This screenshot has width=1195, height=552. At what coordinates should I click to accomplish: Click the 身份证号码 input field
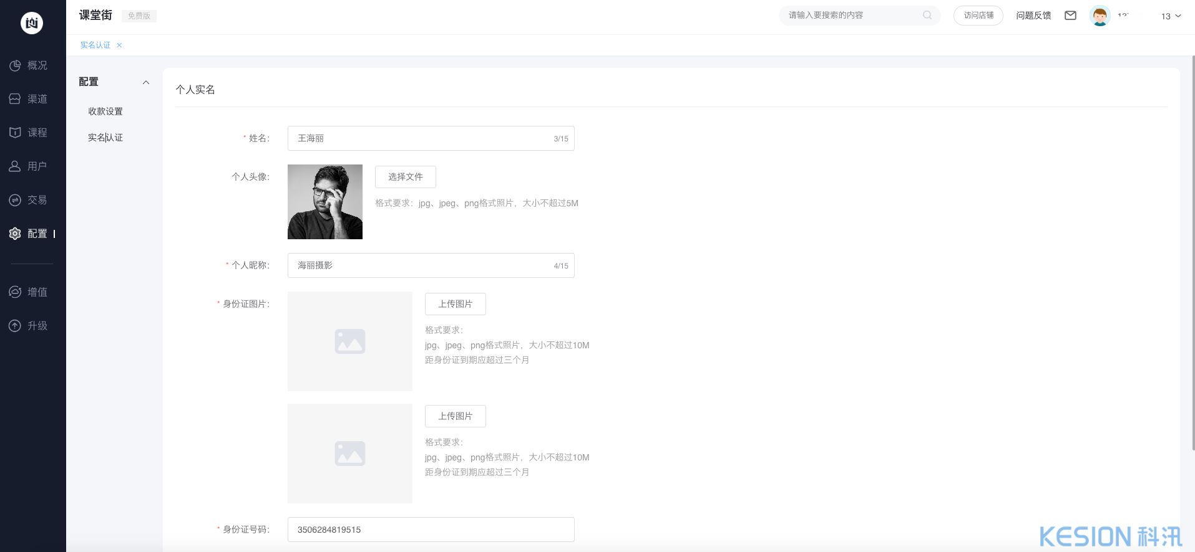tap(431, 530)
